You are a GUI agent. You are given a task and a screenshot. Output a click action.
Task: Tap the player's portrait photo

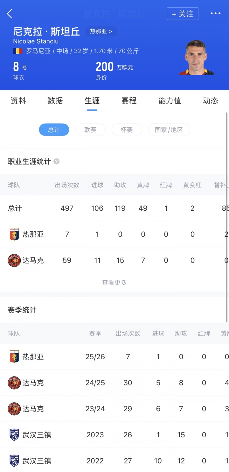(196, 58)
